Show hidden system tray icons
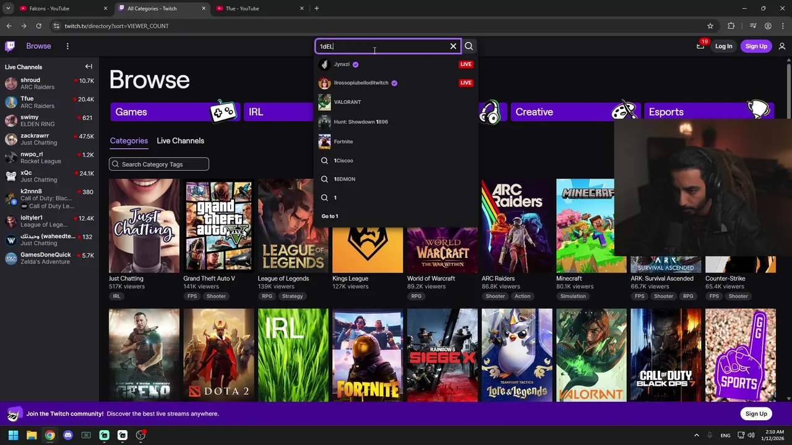 [696, 435]
